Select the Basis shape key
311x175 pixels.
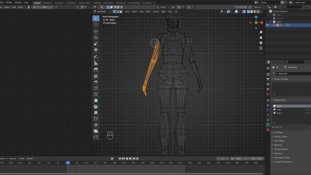[x=292, y=106]
